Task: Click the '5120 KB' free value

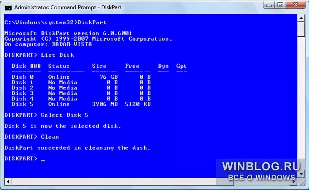Action: point(138,104)
